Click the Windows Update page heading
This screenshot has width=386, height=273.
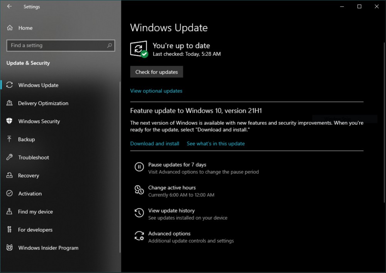click(x=169, y=28)
